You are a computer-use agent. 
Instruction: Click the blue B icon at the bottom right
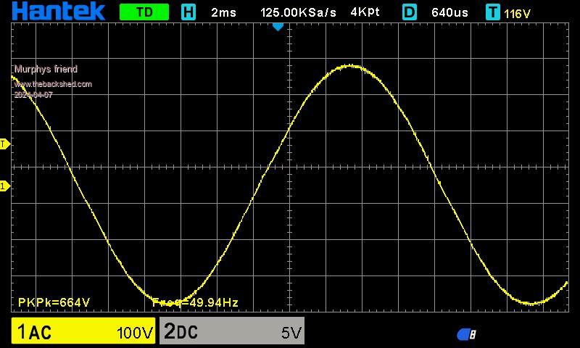[x=467, y=334]
